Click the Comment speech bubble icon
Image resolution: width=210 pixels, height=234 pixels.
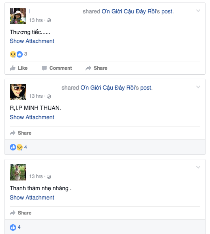(x=44, y=68)
